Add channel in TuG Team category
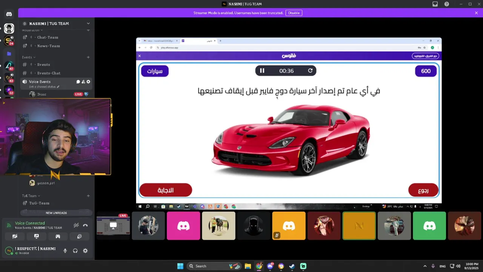The image size is (483, 272). tap(88, 196)
